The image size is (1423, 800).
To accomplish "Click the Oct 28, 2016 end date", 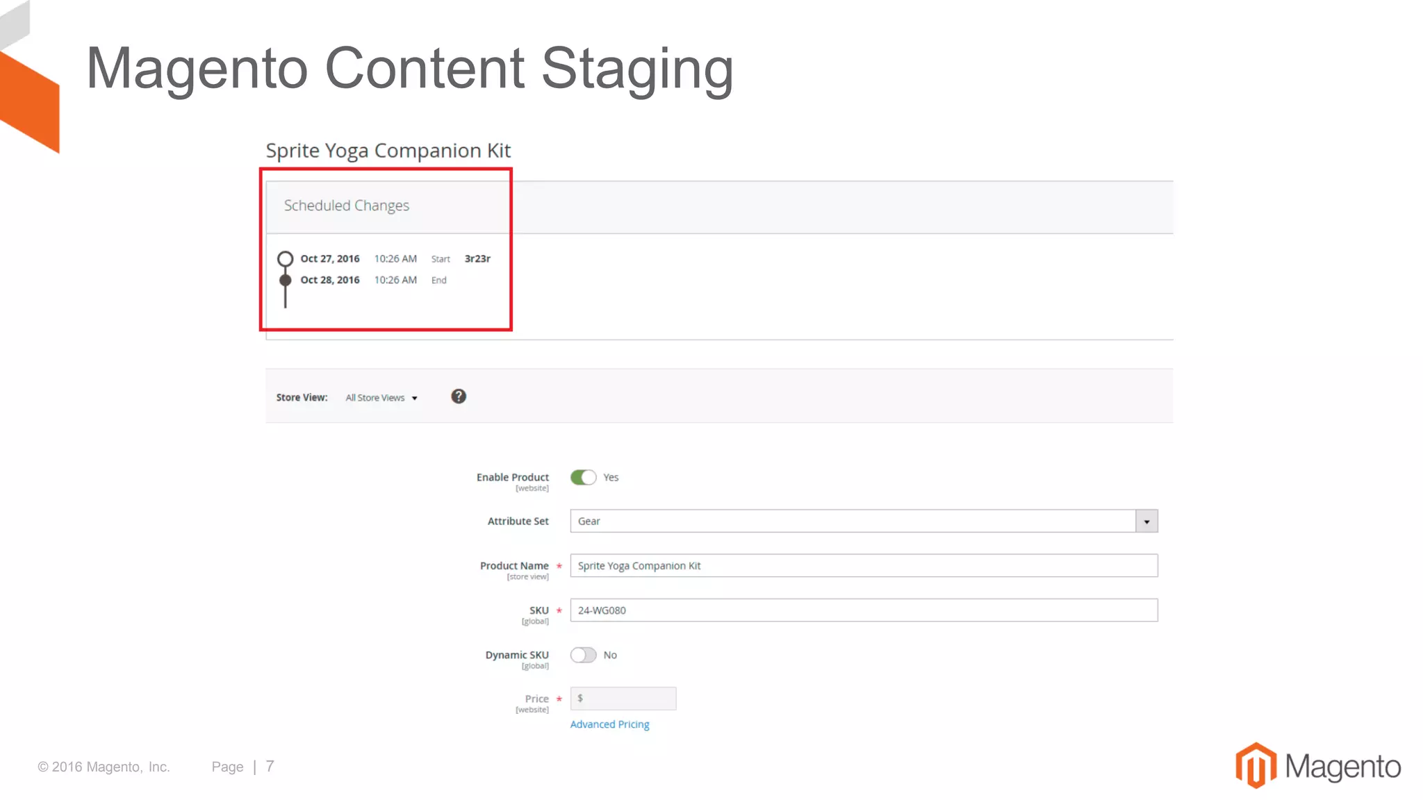I will 330,280.
